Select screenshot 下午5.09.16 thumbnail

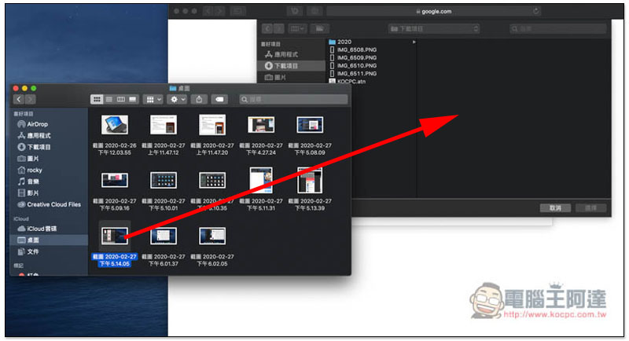(x=115, y=180)
